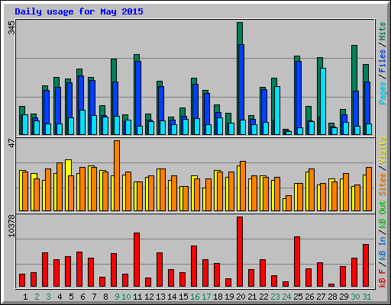Click day label 29 on the x-axis
391x305 pixels.
click(x=344, y=297)
